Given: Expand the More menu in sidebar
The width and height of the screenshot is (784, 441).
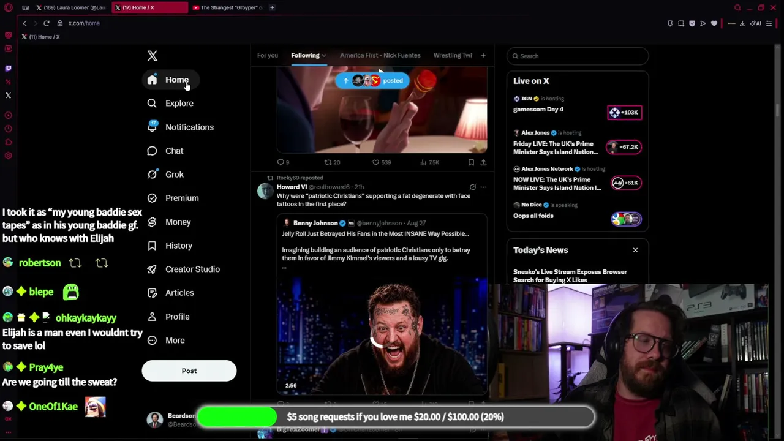Looking at the screenshot, I should (x=175, y=341).
